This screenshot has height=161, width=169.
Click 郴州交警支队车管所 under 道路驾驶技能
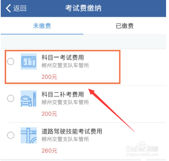tap(65, 139)
